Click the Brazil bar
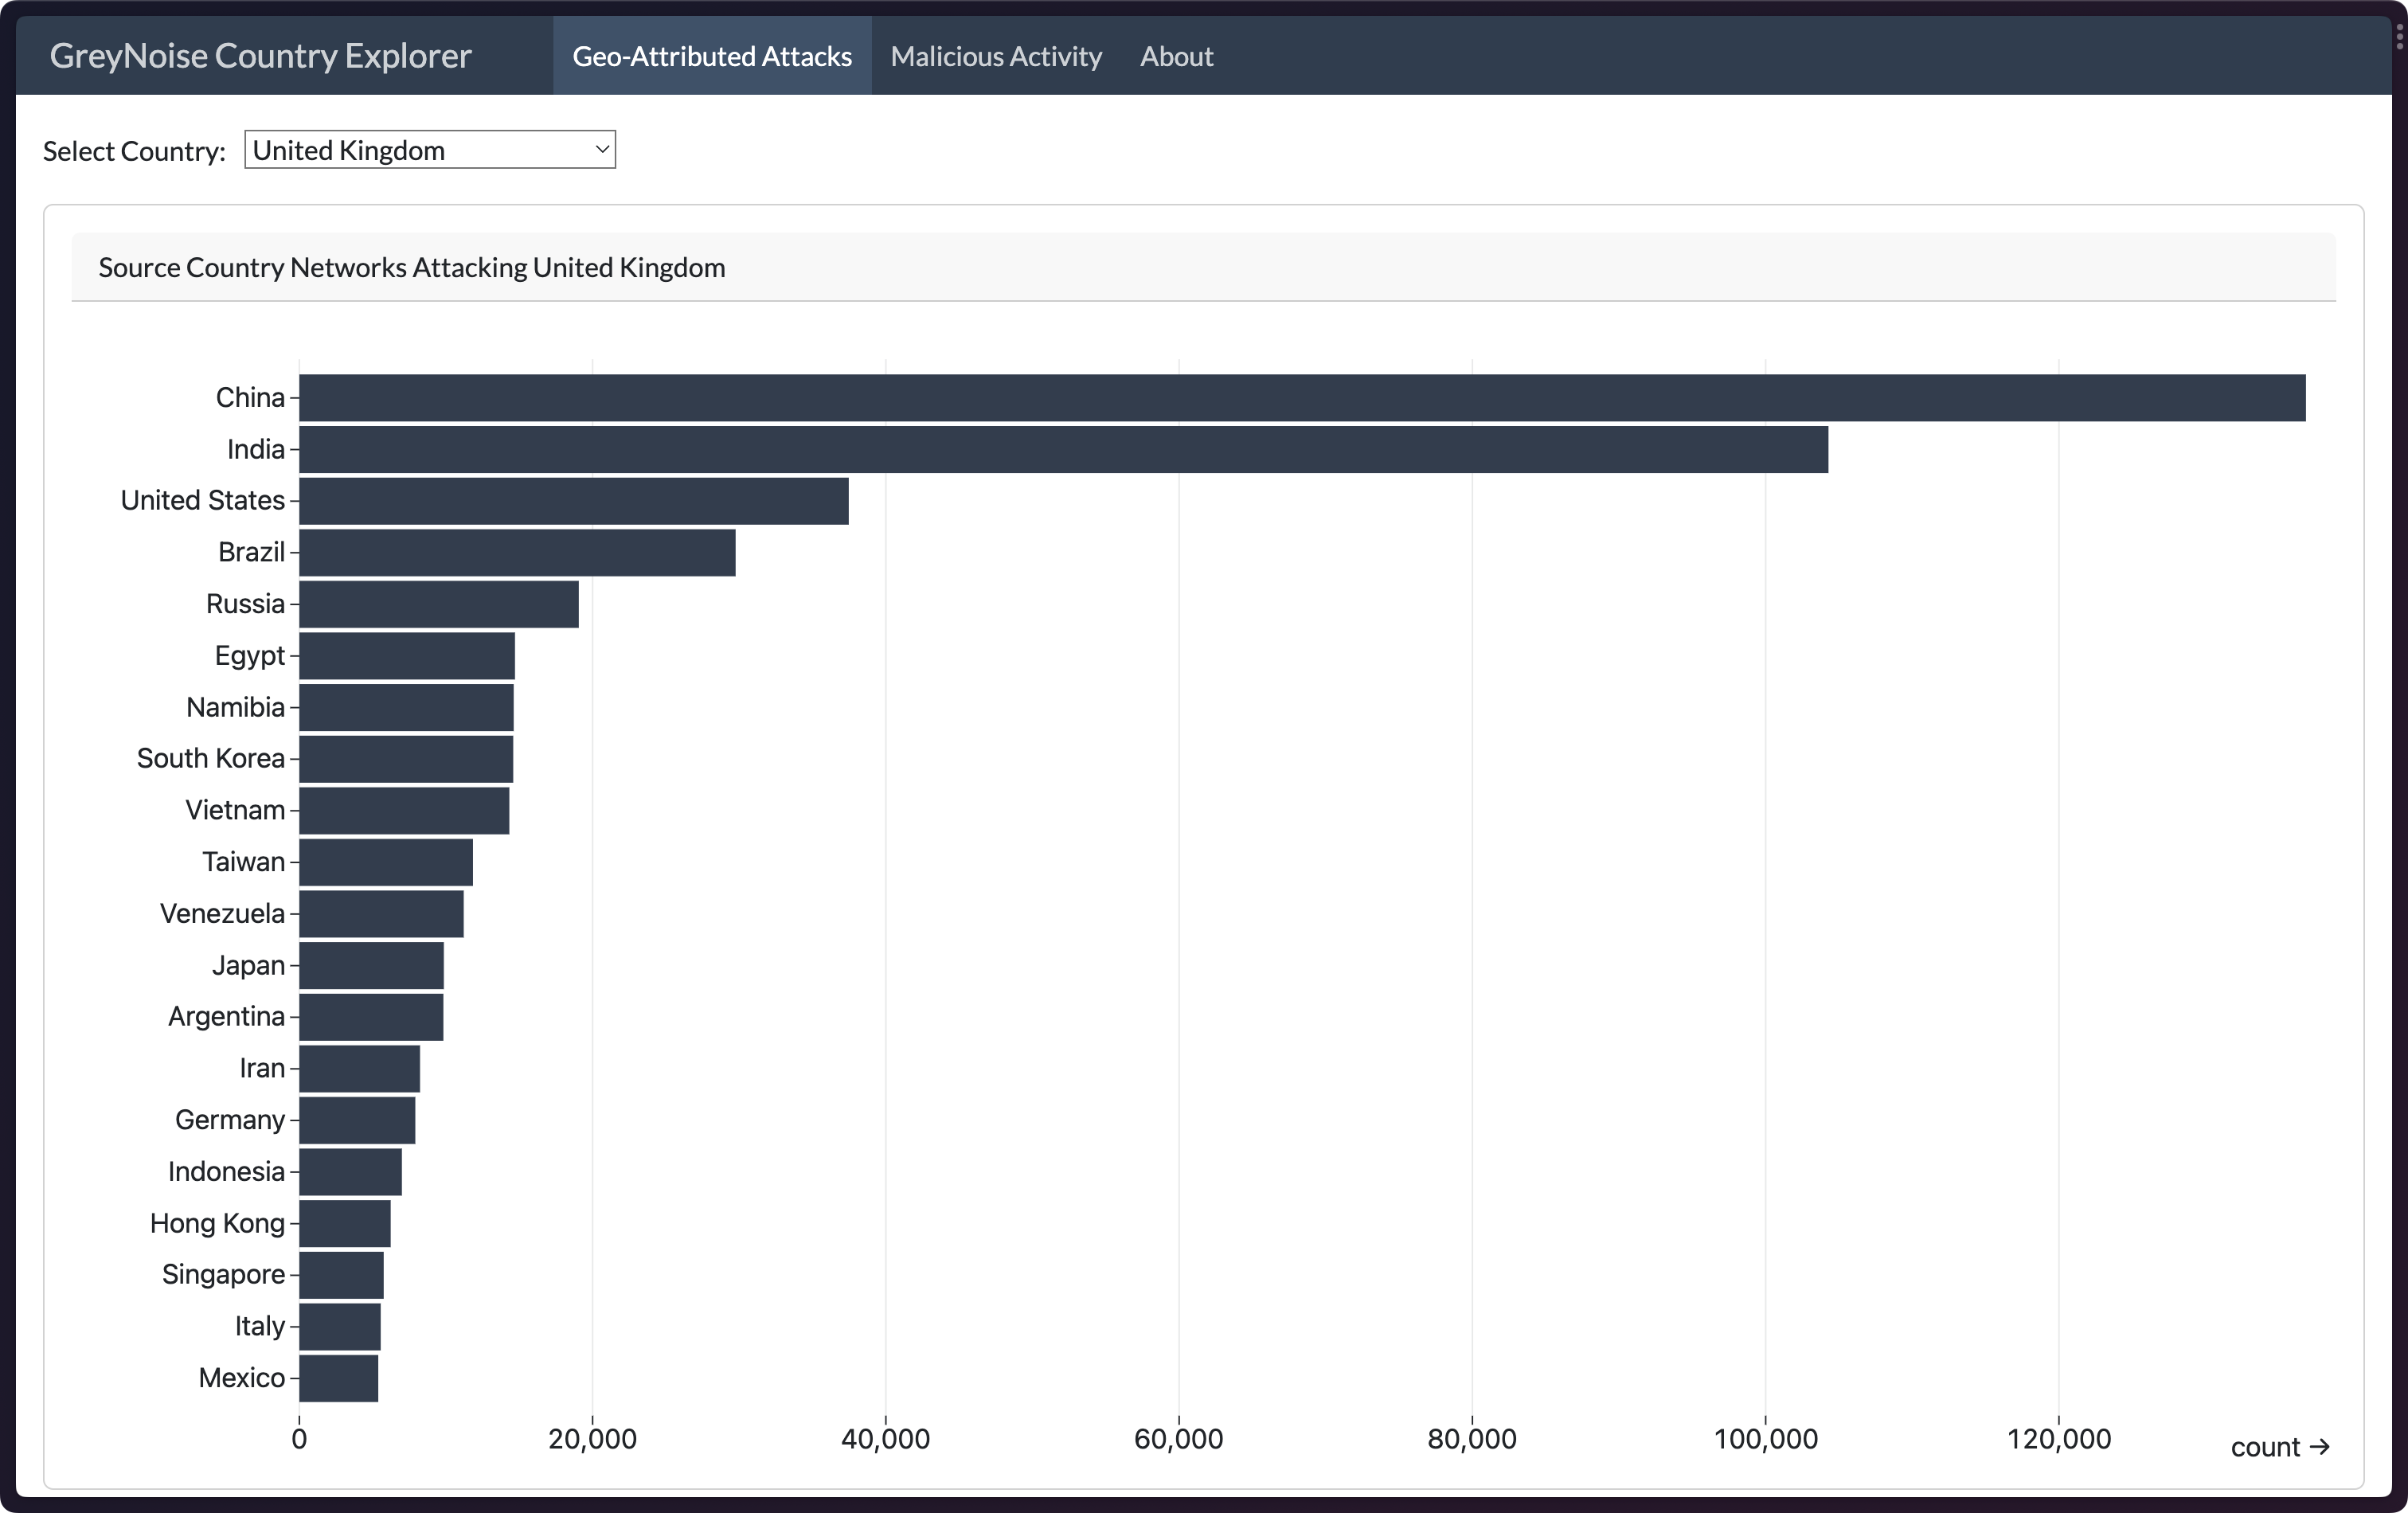This screenshot has height=1513, width=2408. (516, 553)
